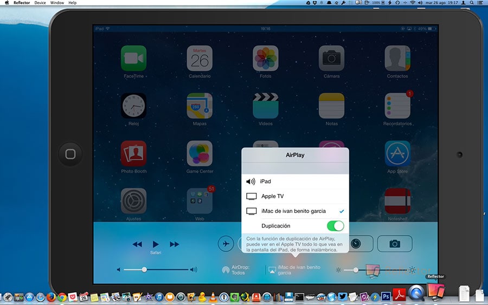The width and height of the screenshot is (488, 305).
Task: Open the Window menu
Action: (57, 3)
